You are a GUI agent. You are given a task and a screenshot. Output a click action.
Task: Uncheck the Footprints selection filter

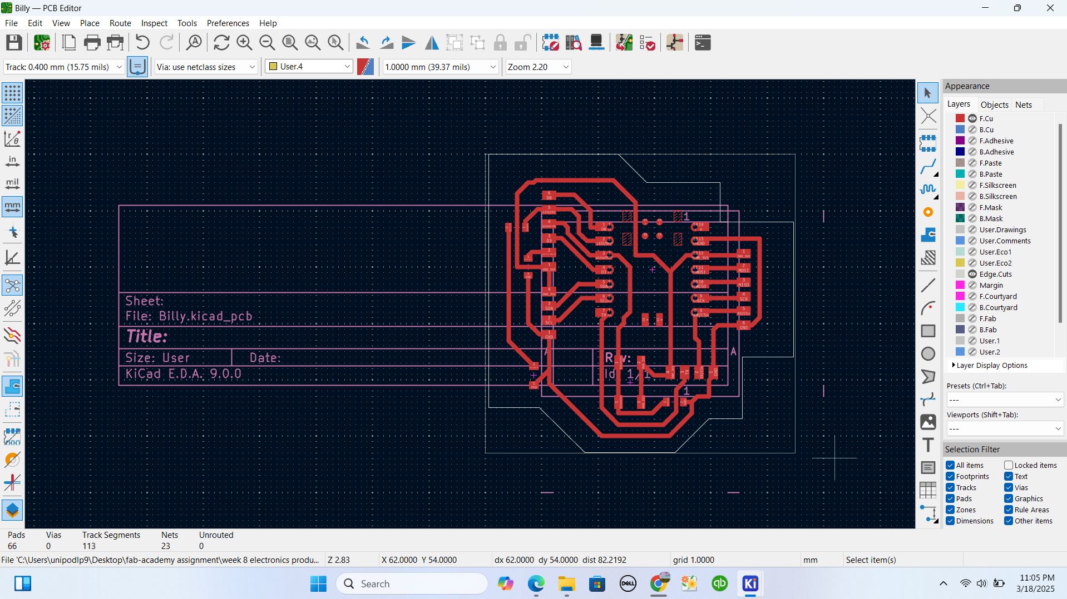(950, 476)
